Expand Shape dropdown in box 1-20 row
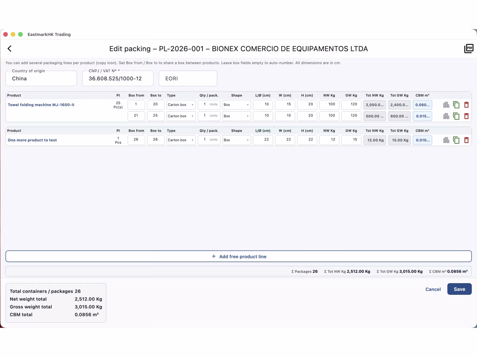Image resolution: width=477 pixels, height=357 pixels. point(236,105)
